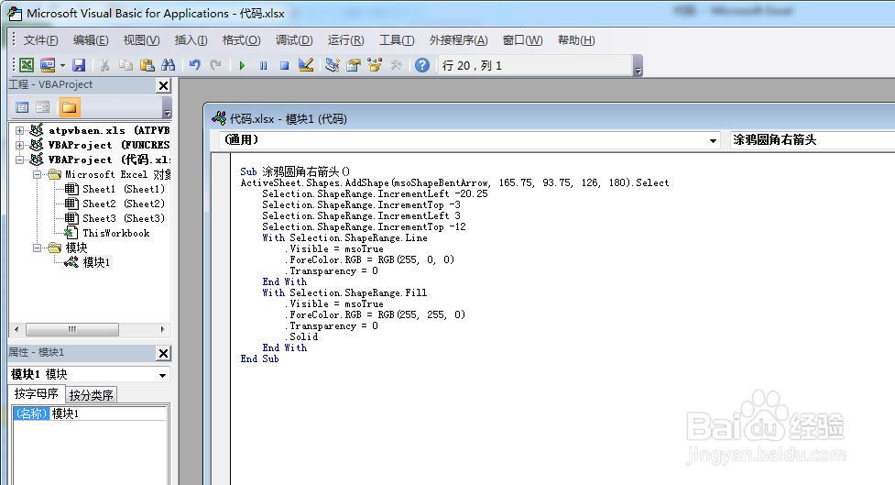Click 模块1 name value field
The height and width of the screenshot is (485, 895).
(x=108, y=414)
